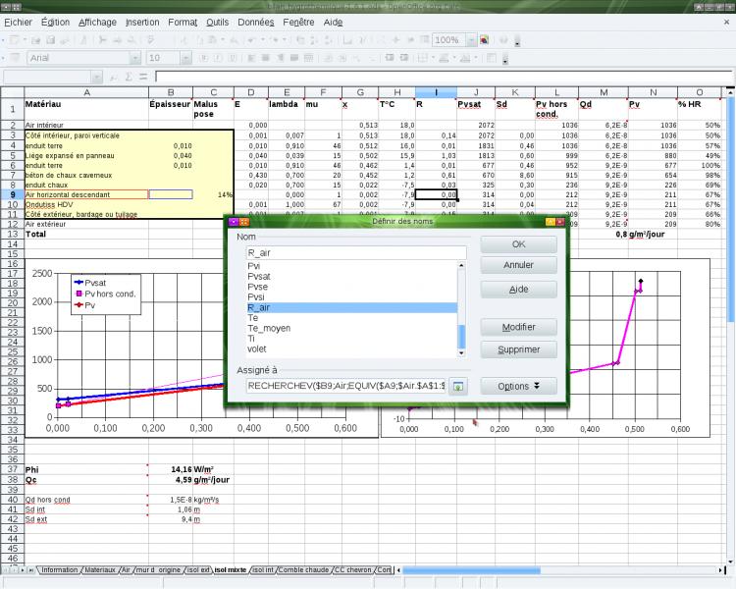Viewport: 736px width, 589px height.
Task: Click the Center horizontally icon
Action: (x=266, y=58)
